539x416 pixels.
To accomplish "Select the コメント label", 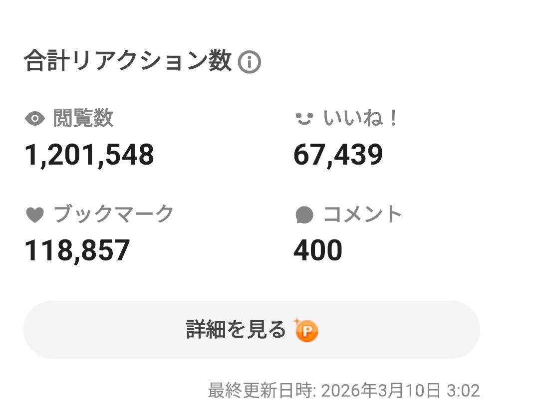I will (362, 214).
